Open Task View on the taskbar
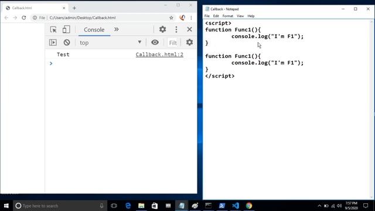The width and height of the screenshot is (375, 211). coord(114,206)
